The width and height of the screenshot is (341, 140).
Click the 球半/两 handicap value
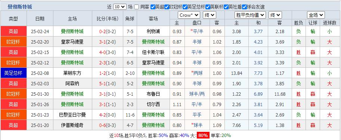click(x=197, y=94)
